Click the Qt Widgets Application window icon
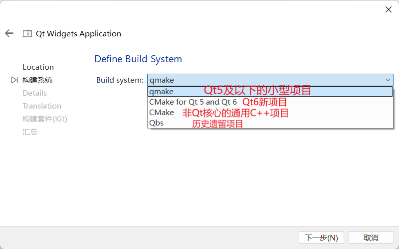Image resolution: width=399 pixels, height=249 pixels. [27, 33]
